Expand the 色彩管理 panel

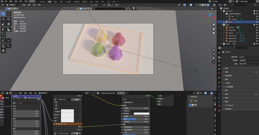point(241,109)
